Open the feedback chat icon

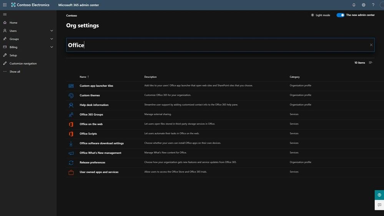pyautogui.click(x=379, y=205)
